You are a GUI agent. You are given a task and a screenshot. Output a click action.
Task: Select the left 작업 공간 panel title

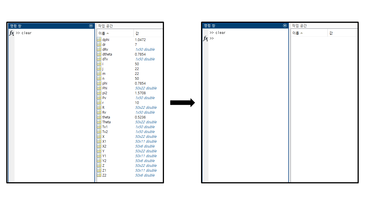coord(106,26)
